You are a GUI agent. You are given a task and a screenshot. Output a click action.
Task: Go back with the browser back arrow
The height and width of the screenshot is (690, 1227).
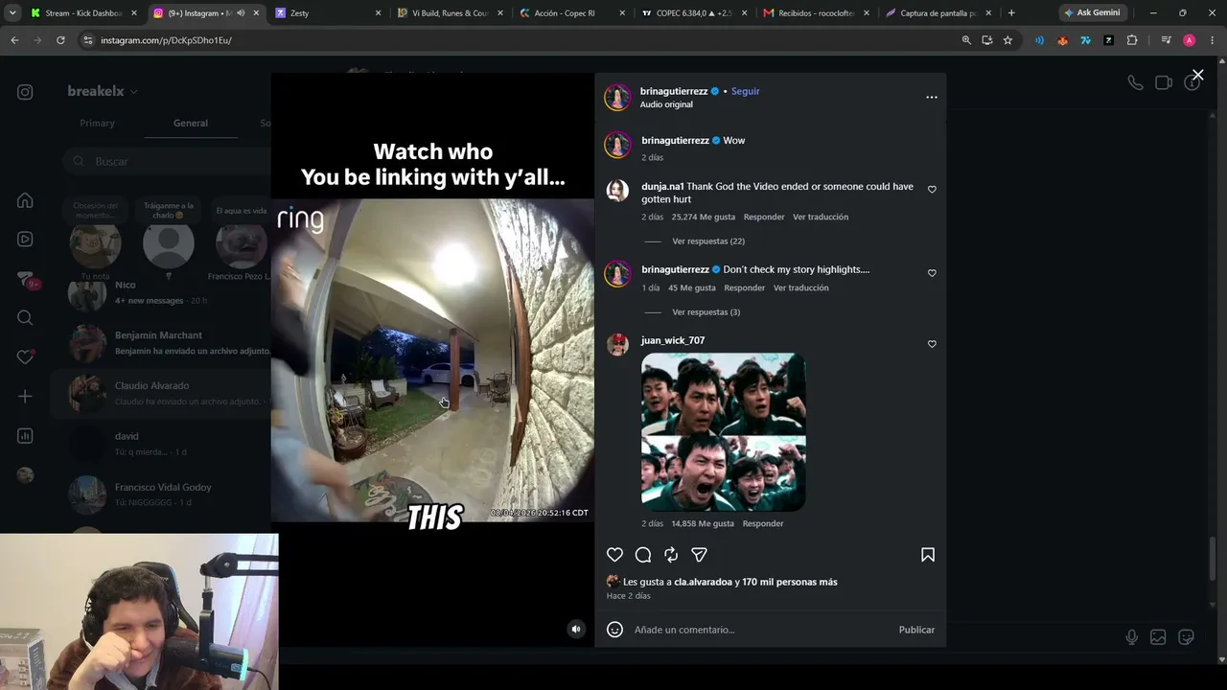(14, 40)
